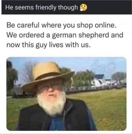Click the blue shirt under the jacket
132x134 pixels.
pos(56,123)
